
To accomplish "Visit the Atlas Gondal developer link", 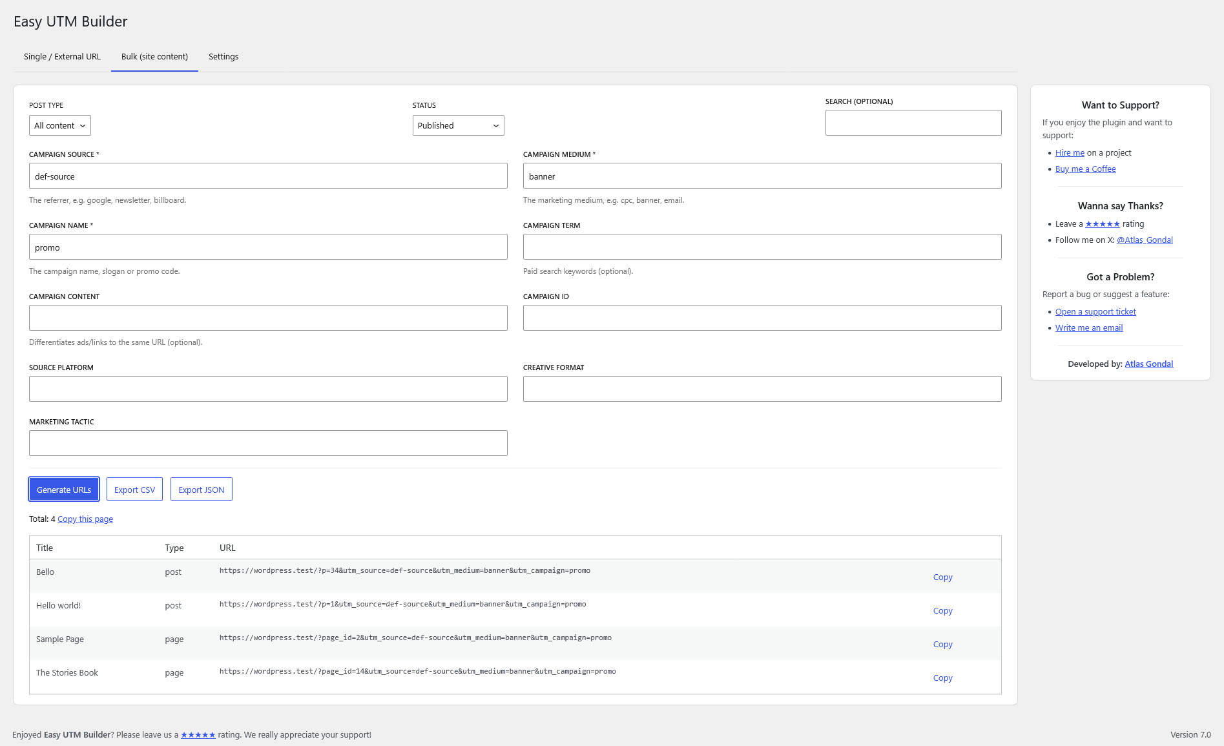I will (x=1149, y=364).
